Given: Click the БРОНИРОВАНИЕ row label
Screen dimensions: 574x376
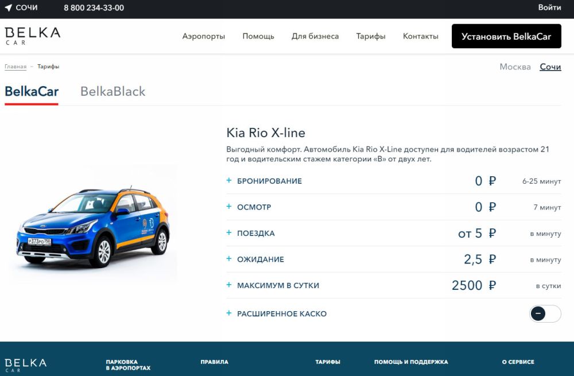Looking at the screenshot, I should pos(269,181).
